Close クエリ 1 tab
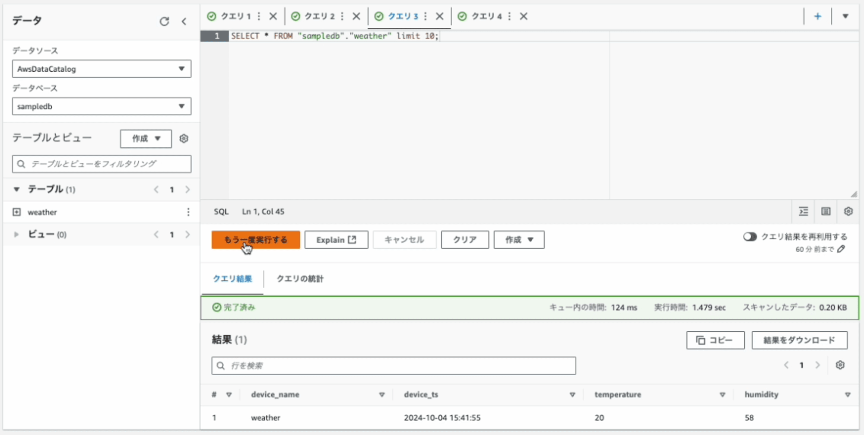864x435 pixels. coord(273,16)
